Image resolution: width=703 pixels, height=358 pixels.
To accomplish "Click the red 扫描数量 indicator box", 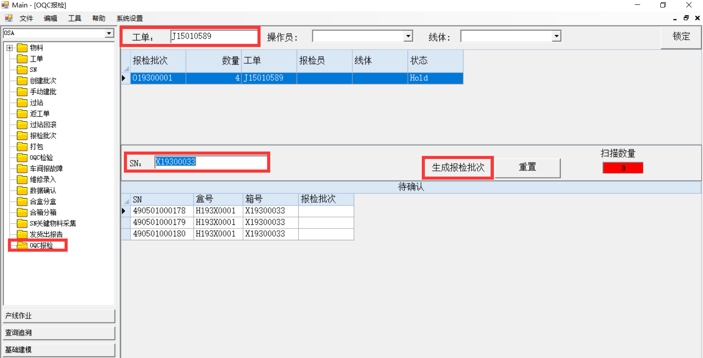I will [x=623, y=168].
